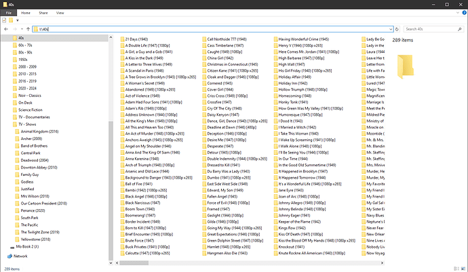Click the Properties quick access icon
468x272 pixels.
coord(4,20)
